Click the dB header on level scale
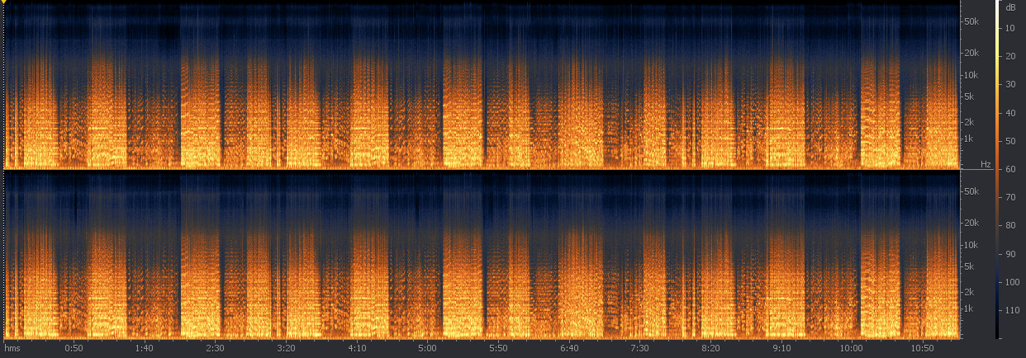 tap(1010, 7)
